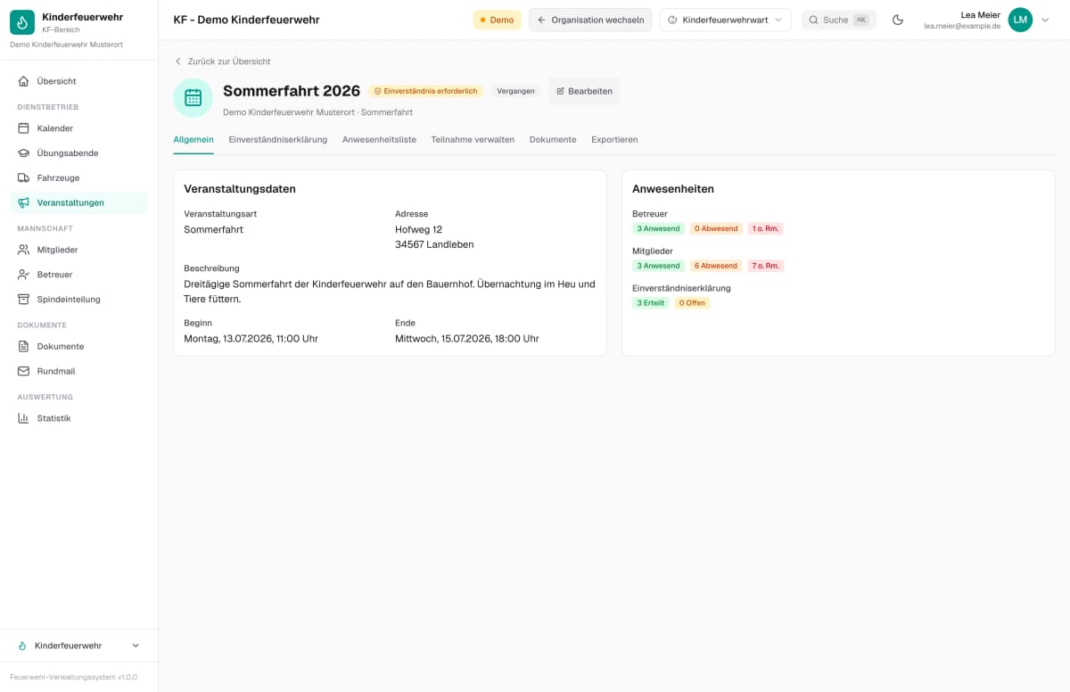Click the Fahrzeuge truck icon
This screenshot has height=692, width=1070.
point(23,177)
